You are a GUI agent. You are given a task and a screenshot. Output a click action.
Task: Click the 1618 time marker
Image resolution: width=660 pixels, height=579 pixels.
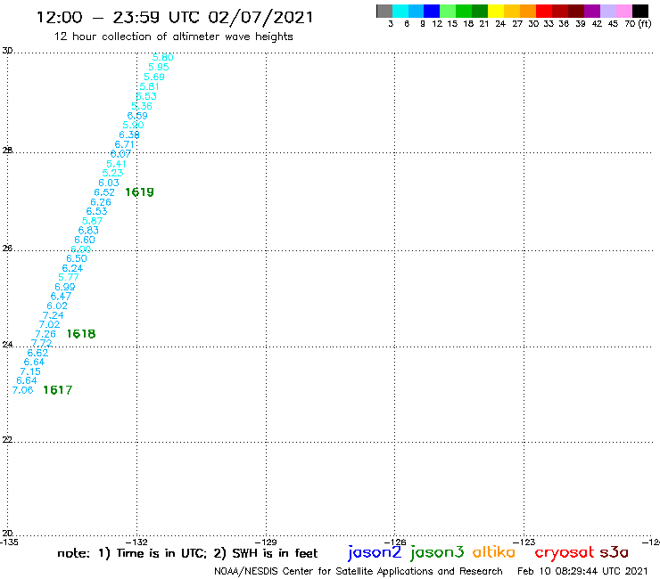tap(81, 334)
